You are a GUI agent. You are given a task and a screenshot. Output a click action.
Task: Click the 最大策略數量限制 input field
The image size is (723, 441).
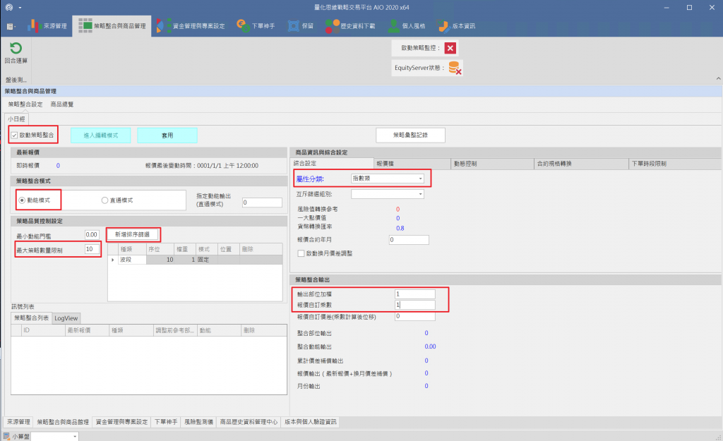(91, 249)
